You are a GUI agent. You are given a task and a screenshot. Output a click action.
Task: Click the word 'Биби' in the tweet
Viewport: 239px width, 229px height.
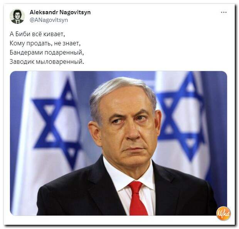tap(23, 34)
